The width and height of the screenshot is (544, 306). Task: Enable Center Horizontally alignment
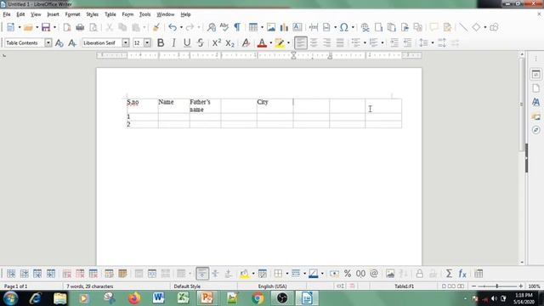click(314, 42)
